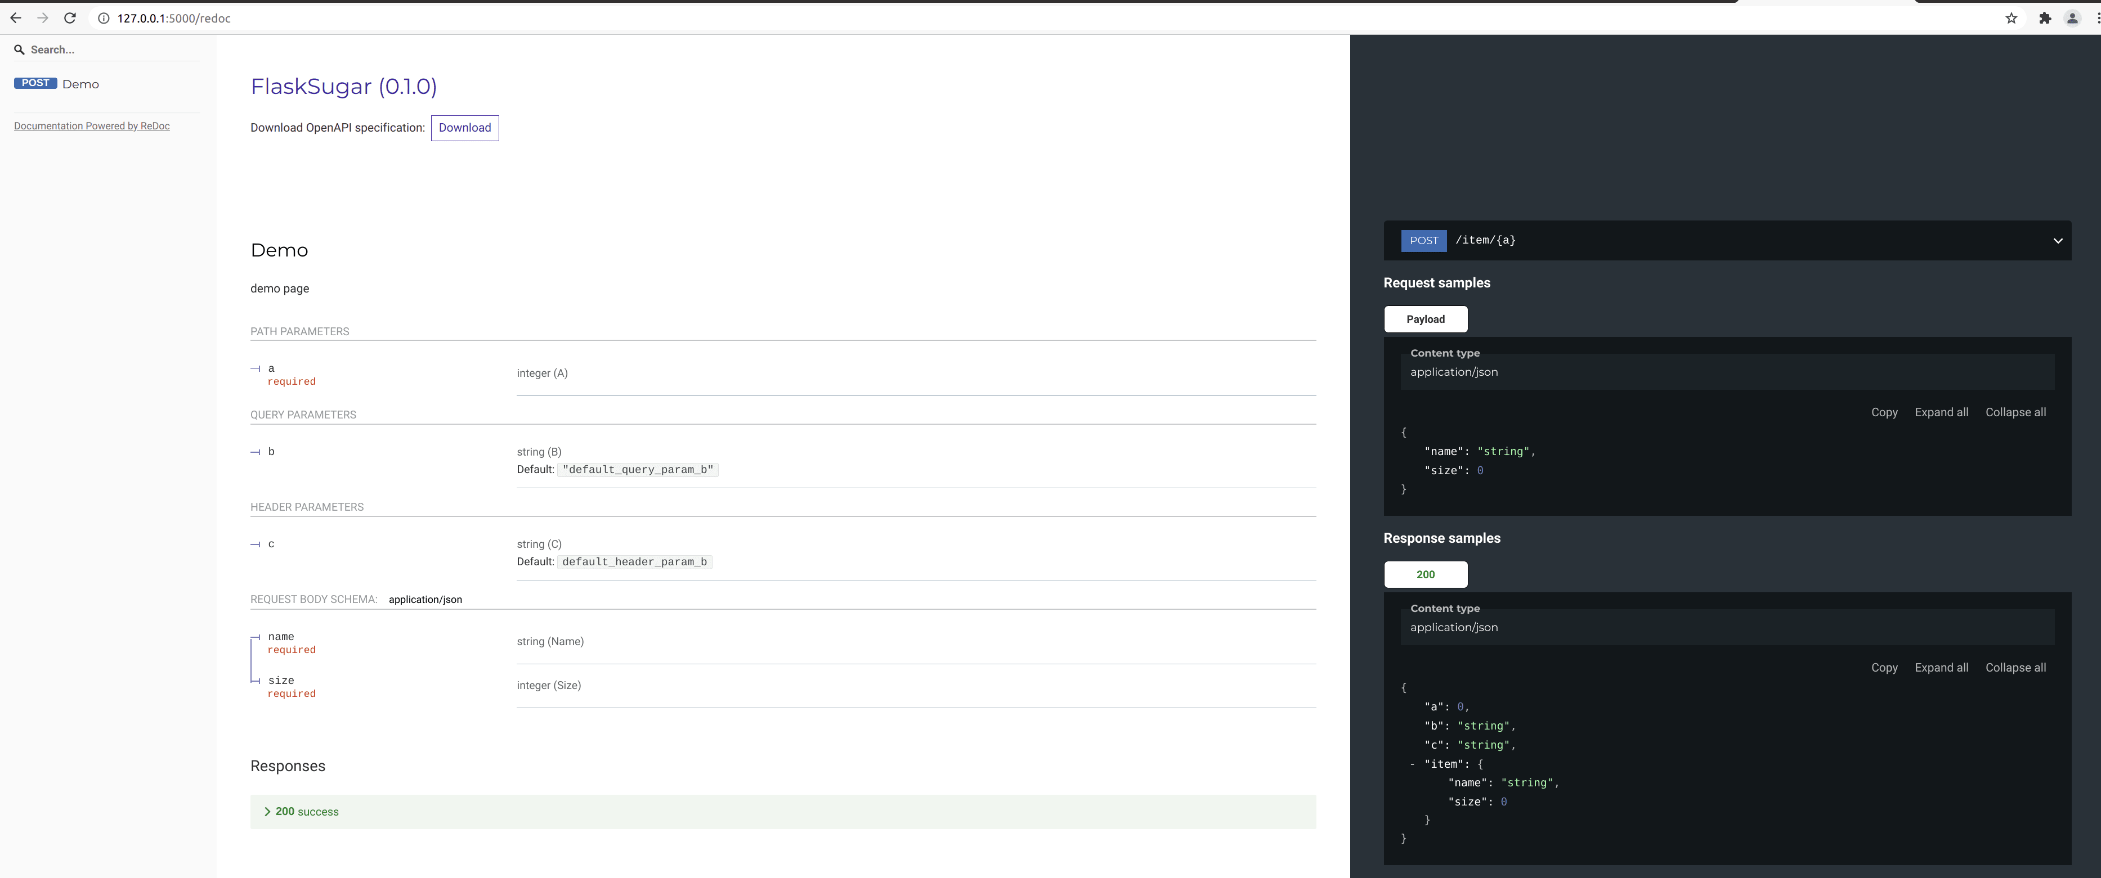Click the search magnifier icon in sidebar
Image resolution: width=2101 pixels, height=878 pixels.
[x=20, y=49]
